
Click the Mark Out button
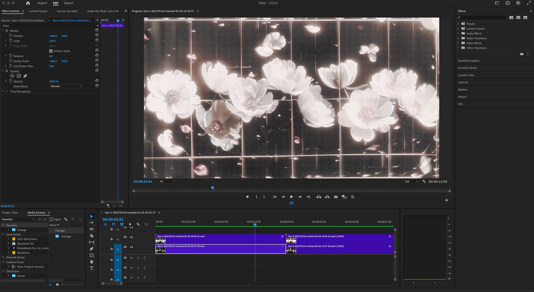[264, 197]
